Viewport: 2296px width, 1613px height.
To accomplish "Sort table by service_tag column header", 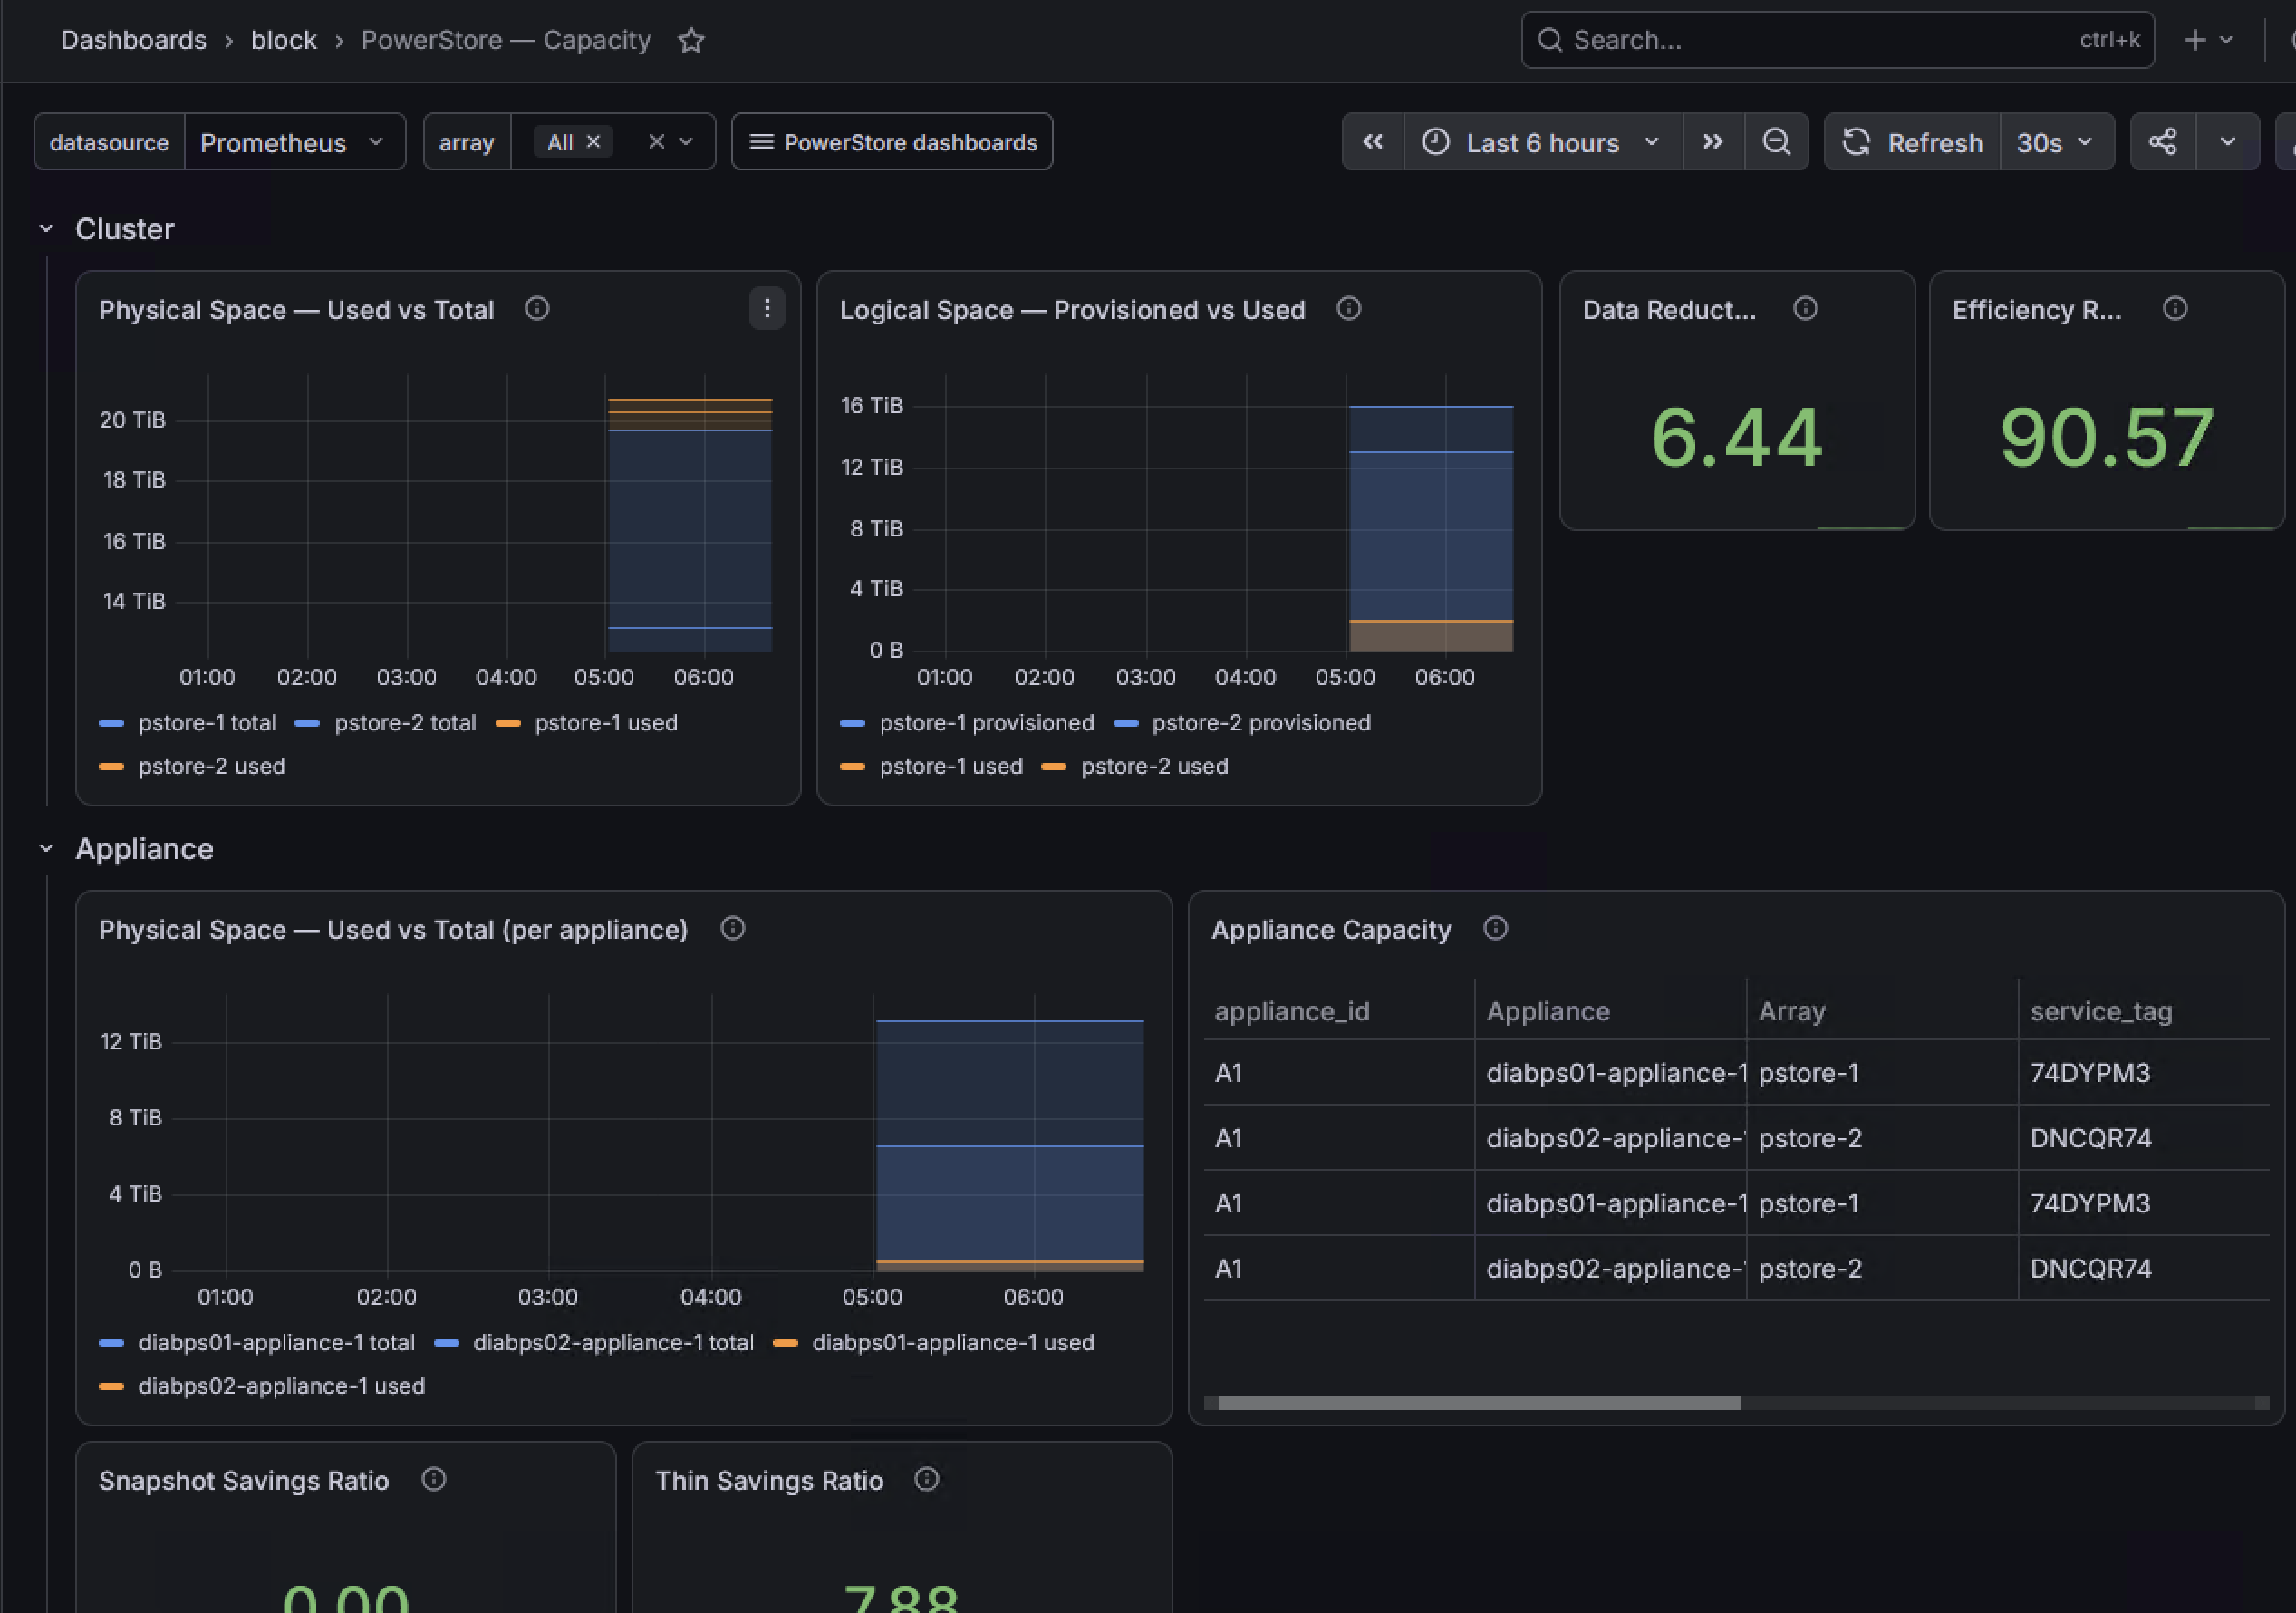I will [2101, 1012].
